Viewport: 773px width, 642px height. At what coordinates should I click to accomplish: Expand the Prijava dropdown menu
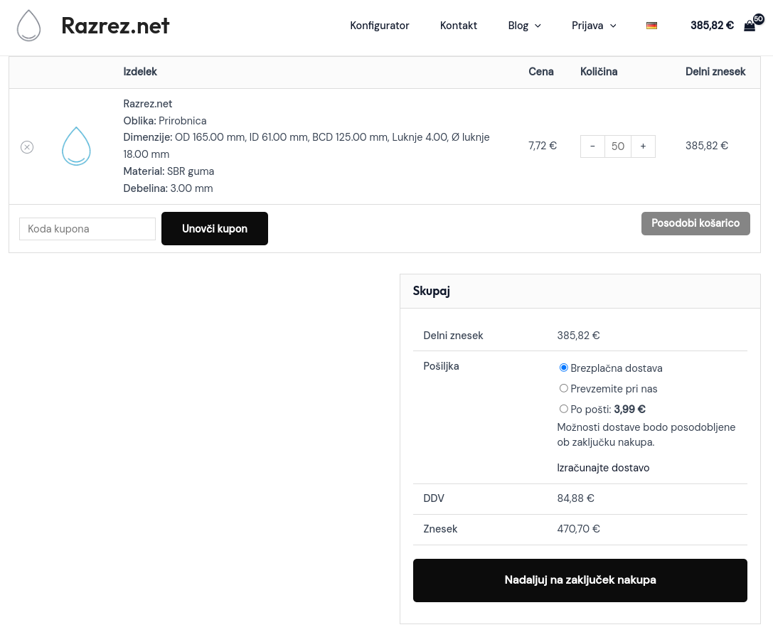tap(594, 26)
